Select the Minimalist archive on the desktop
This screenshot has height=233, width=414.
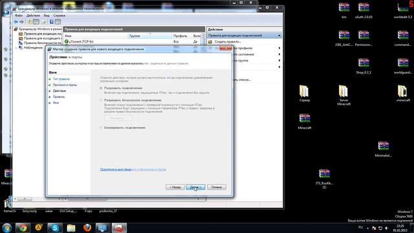tap(383, 149)
